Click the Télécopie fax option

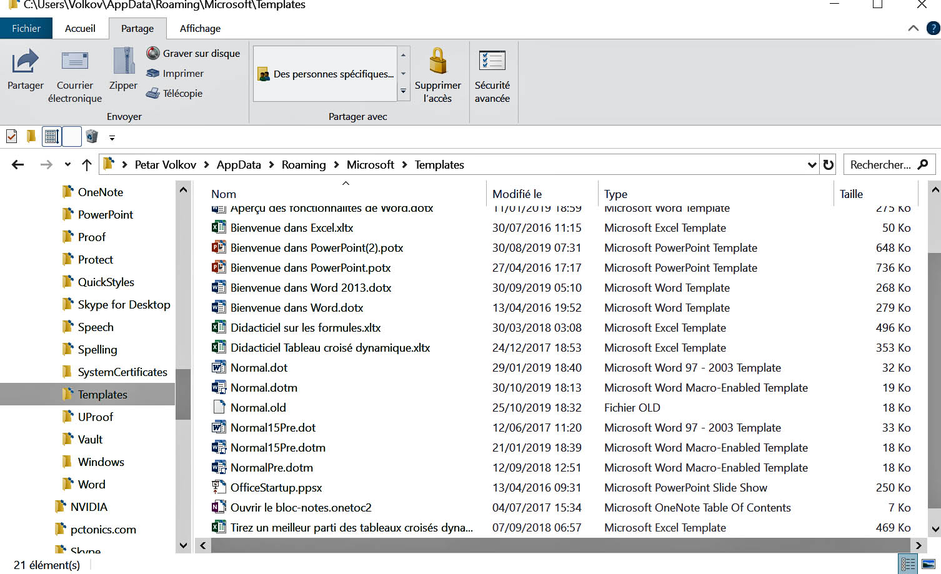pyautogui.click(x=174, y=94)
